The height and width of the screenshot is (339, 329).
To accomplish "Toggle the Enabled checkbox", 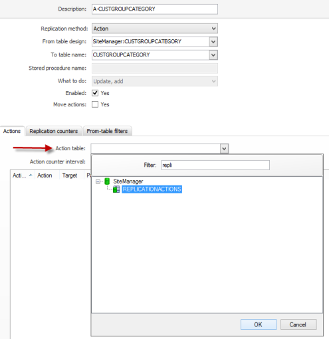I will point(95,93).
